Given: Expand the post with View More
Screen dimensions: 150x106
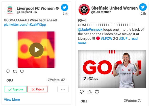Looking at the screenshot, I should coord(12,99).
